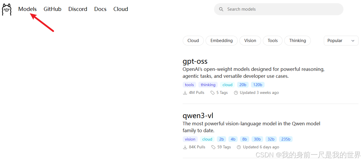Click the download icon beside 4M Pulls
Screen dimensions: 362x161
185,93
